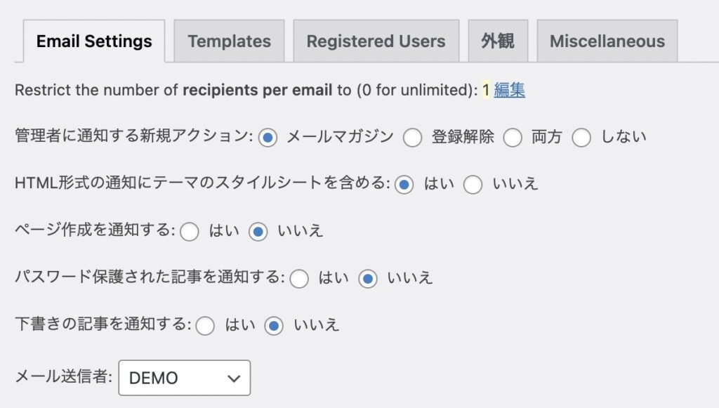This screenshot has height=408, width=719.
Task: Select いいえ for password-protected post notification
Action: tap(368, 279)
